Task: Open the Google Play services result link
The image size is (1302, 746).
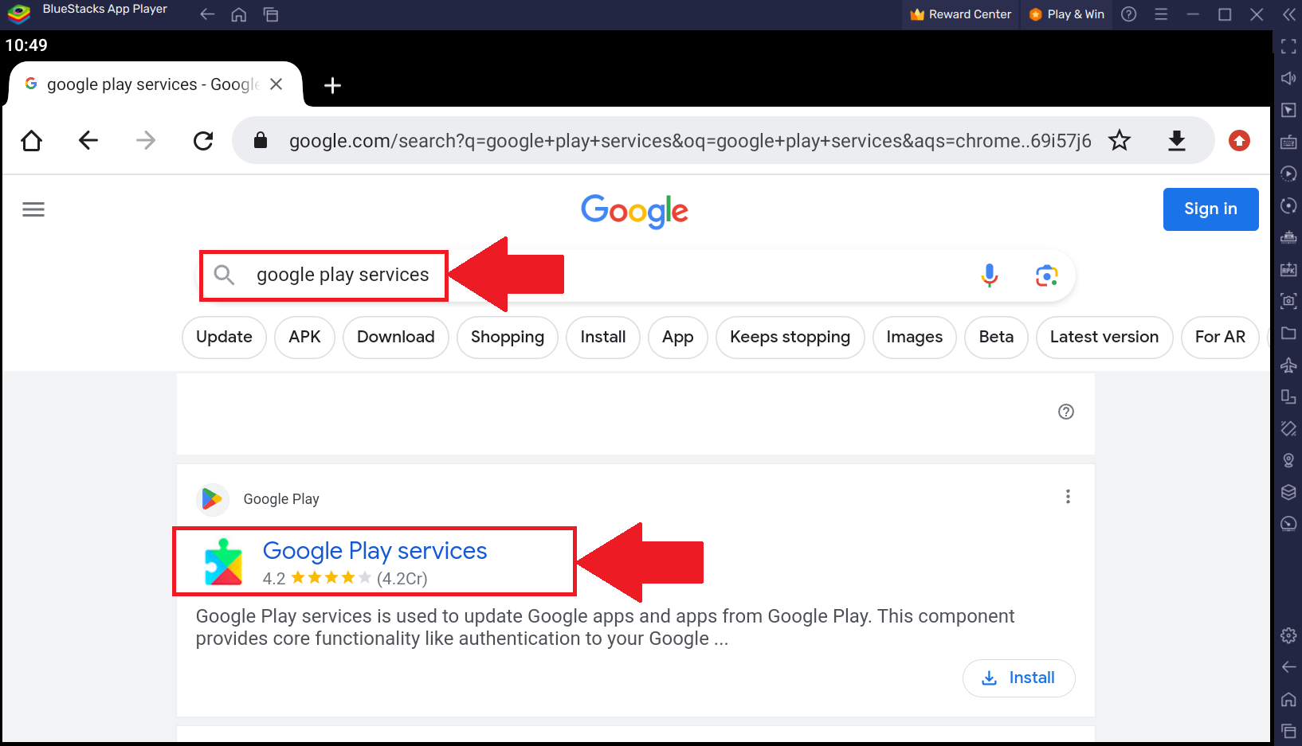Action: pos(375,551)
